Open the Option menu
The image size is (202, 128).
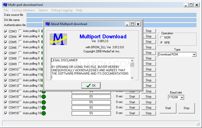tap(43, 10)
